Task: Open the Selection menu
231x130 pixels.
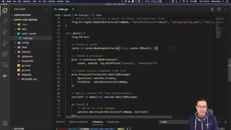Action: coord(27,1)
